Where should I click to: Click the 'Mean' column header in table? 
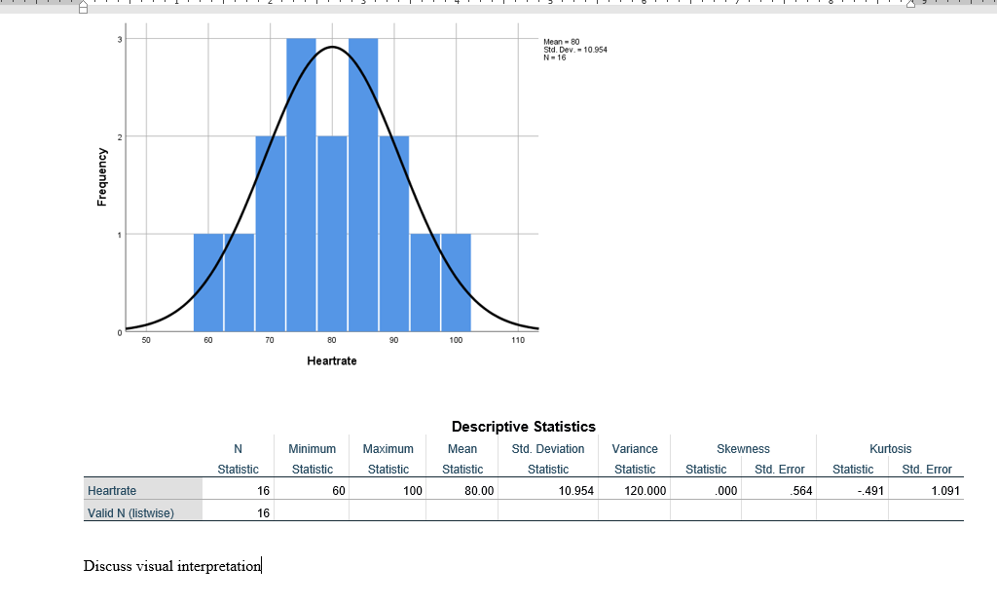pyautogui.click(x=462, y=449)
